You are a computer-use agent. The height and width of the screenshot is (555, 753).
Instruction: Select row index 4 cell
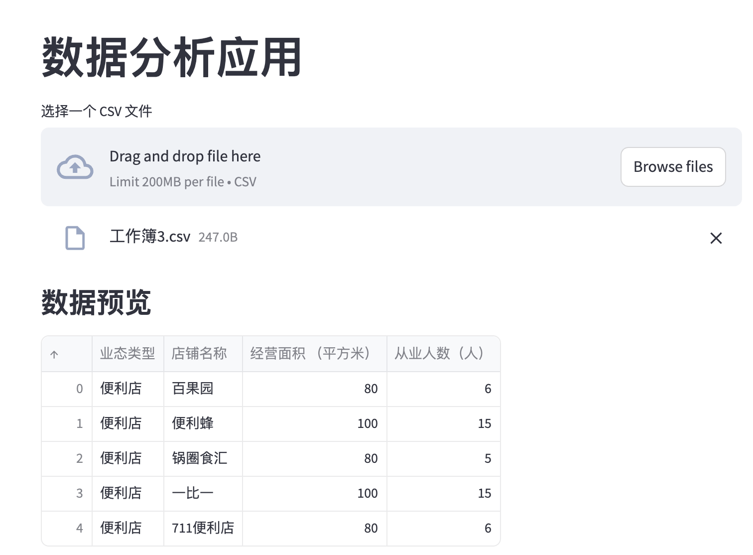[x=67, y=528]
